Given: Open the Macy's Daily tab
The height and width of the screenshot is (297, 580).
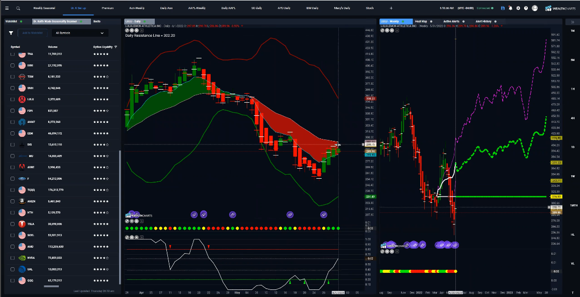Looking at the screenshot, I should (x=341, y=8).
